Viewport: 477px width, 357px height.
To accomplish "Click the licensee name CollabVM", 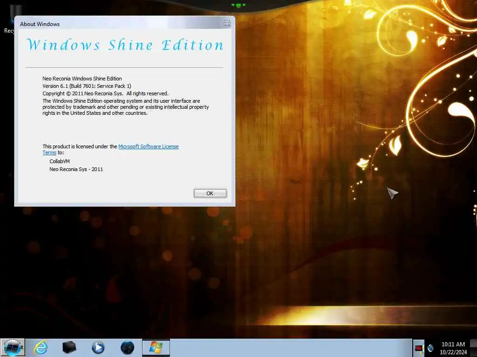I will pos(60,161).
